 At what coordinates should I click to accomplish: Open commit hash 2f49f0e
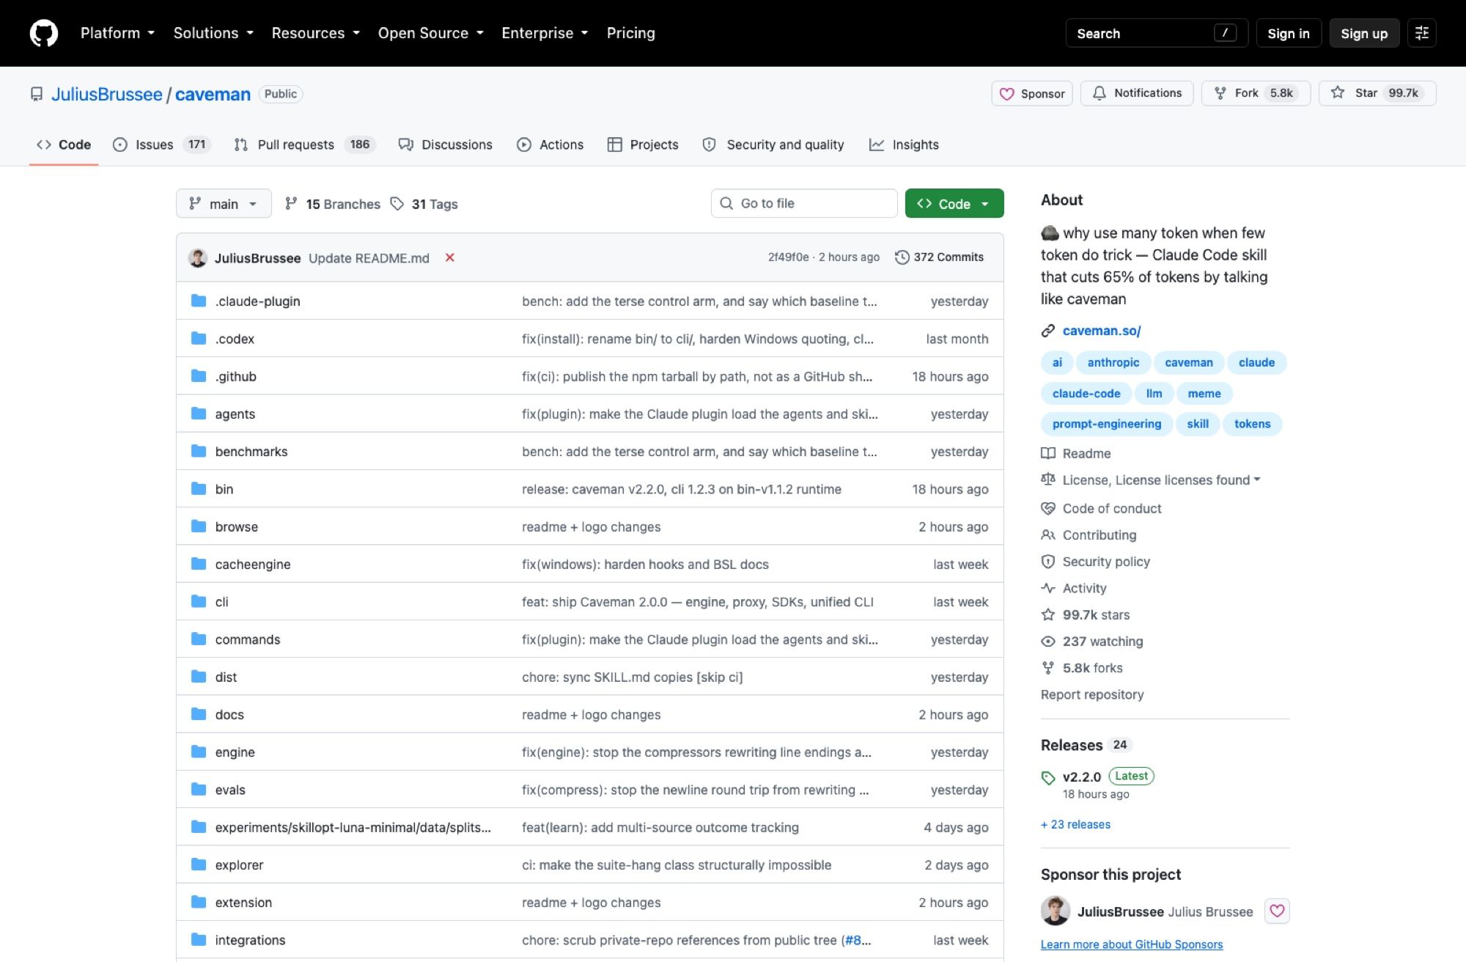click(789, 257)
